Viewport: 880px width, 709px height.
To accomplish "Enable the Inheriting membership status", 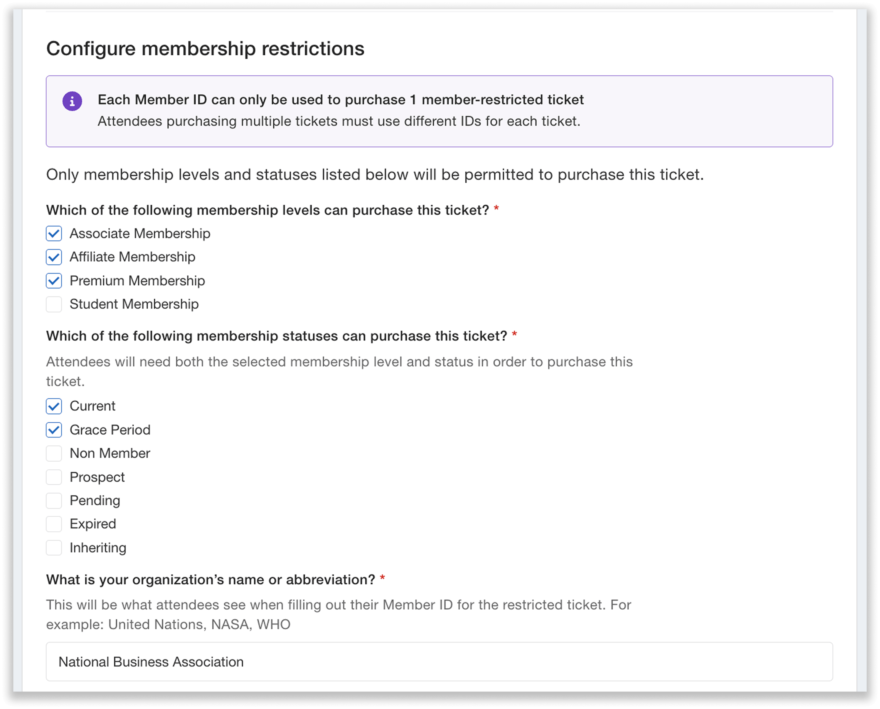I will pos(54,547).
